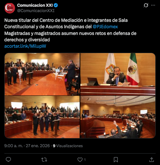Viewport: 160px width, 165px height.
Task: Open the @PJEdomex mention link
Action: (x=105, y=27)
